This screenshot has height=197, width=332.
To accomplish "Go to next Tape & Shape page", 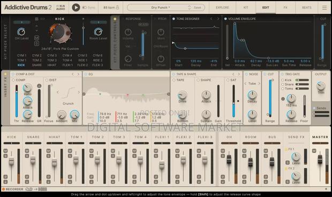I will 239,74.
